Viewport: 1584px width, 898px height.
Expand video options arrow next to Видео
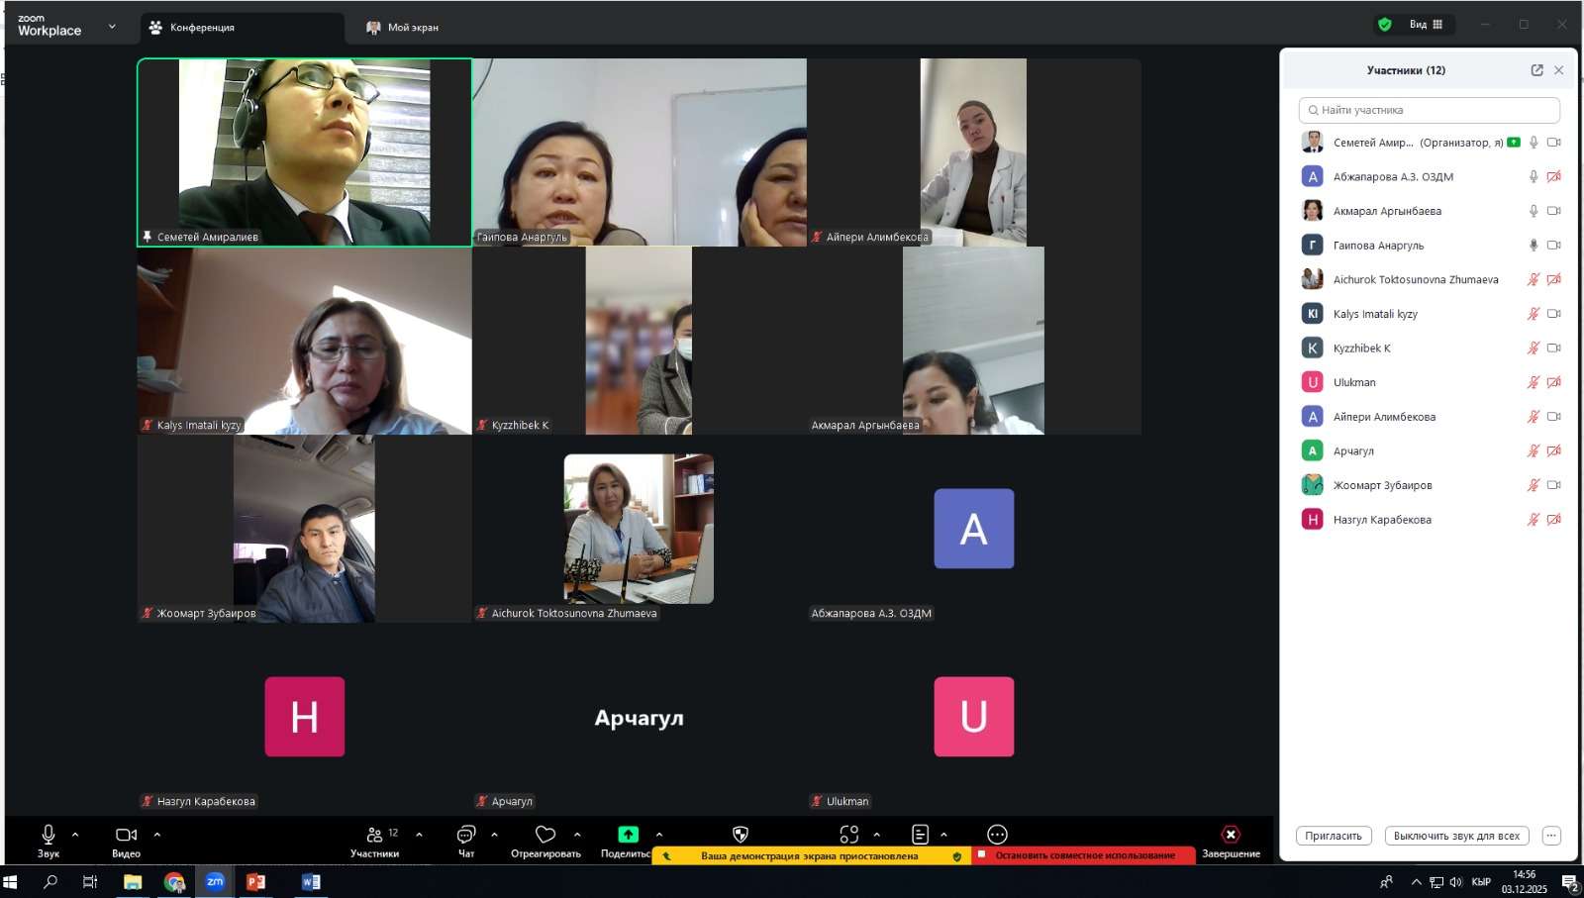coord(156,835)
